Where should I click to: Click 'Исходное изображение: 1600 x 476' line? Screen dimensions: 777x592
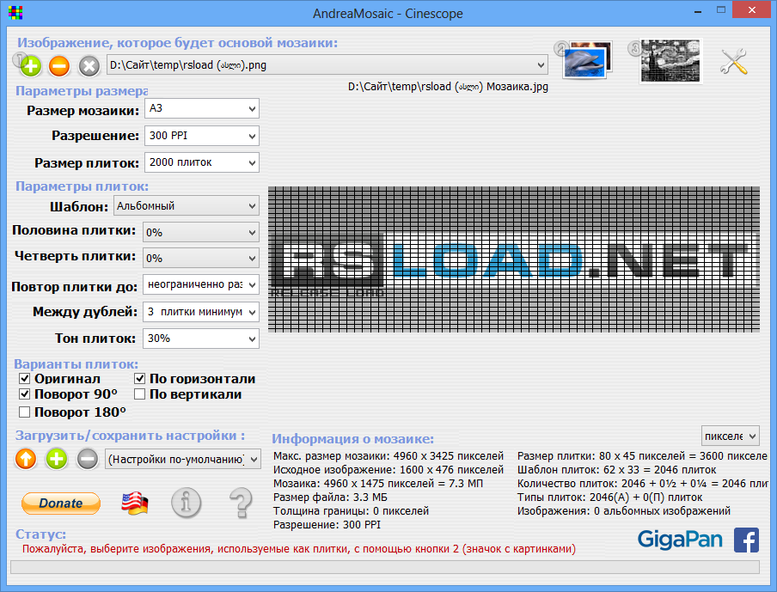388,470
